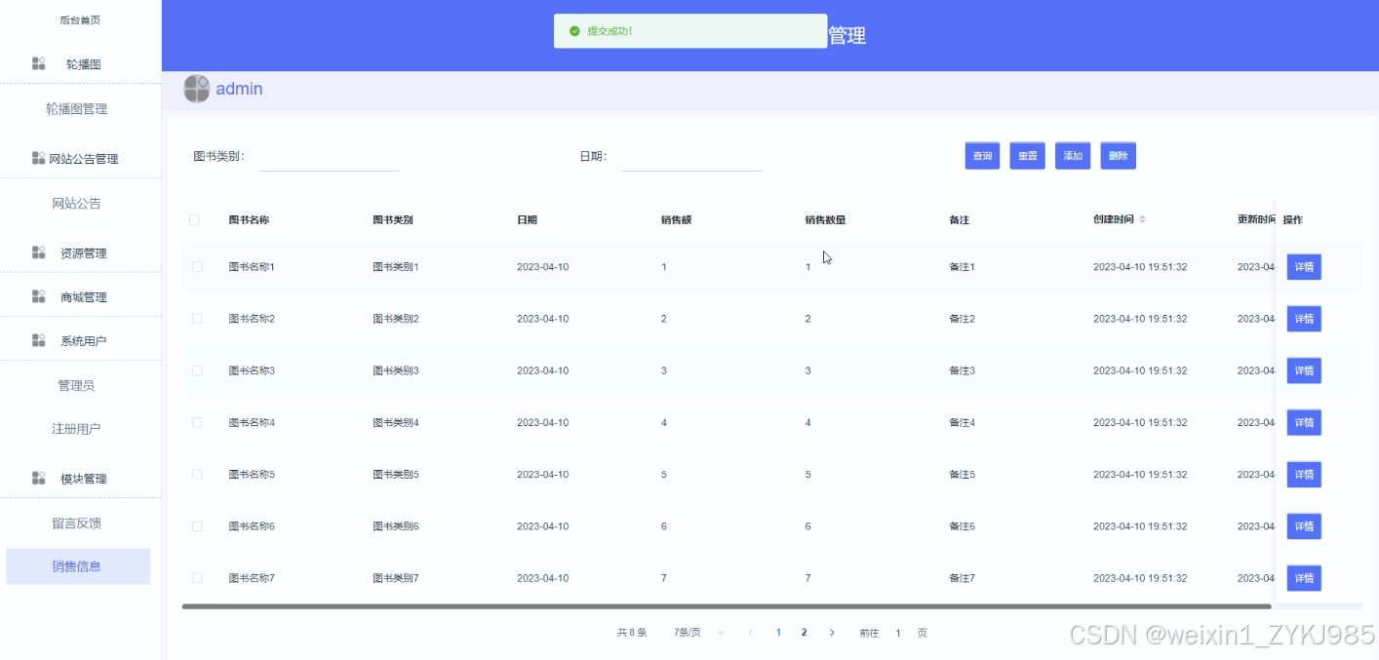Click 图书名称 column header

click(x=249, y=219)
